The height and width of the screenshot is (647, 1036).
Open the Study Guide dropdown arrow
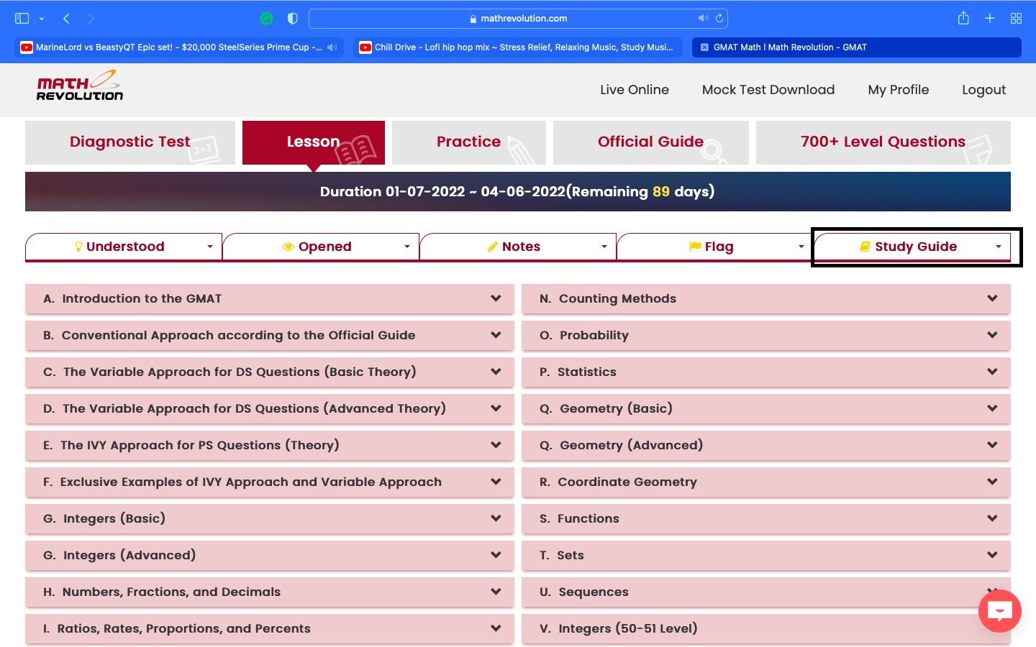pyautogui.click(x=999, y=247)
